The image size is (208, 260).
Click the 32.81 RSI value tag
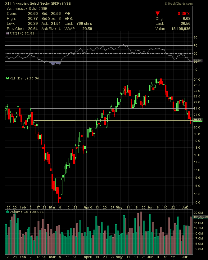[197, 61]
